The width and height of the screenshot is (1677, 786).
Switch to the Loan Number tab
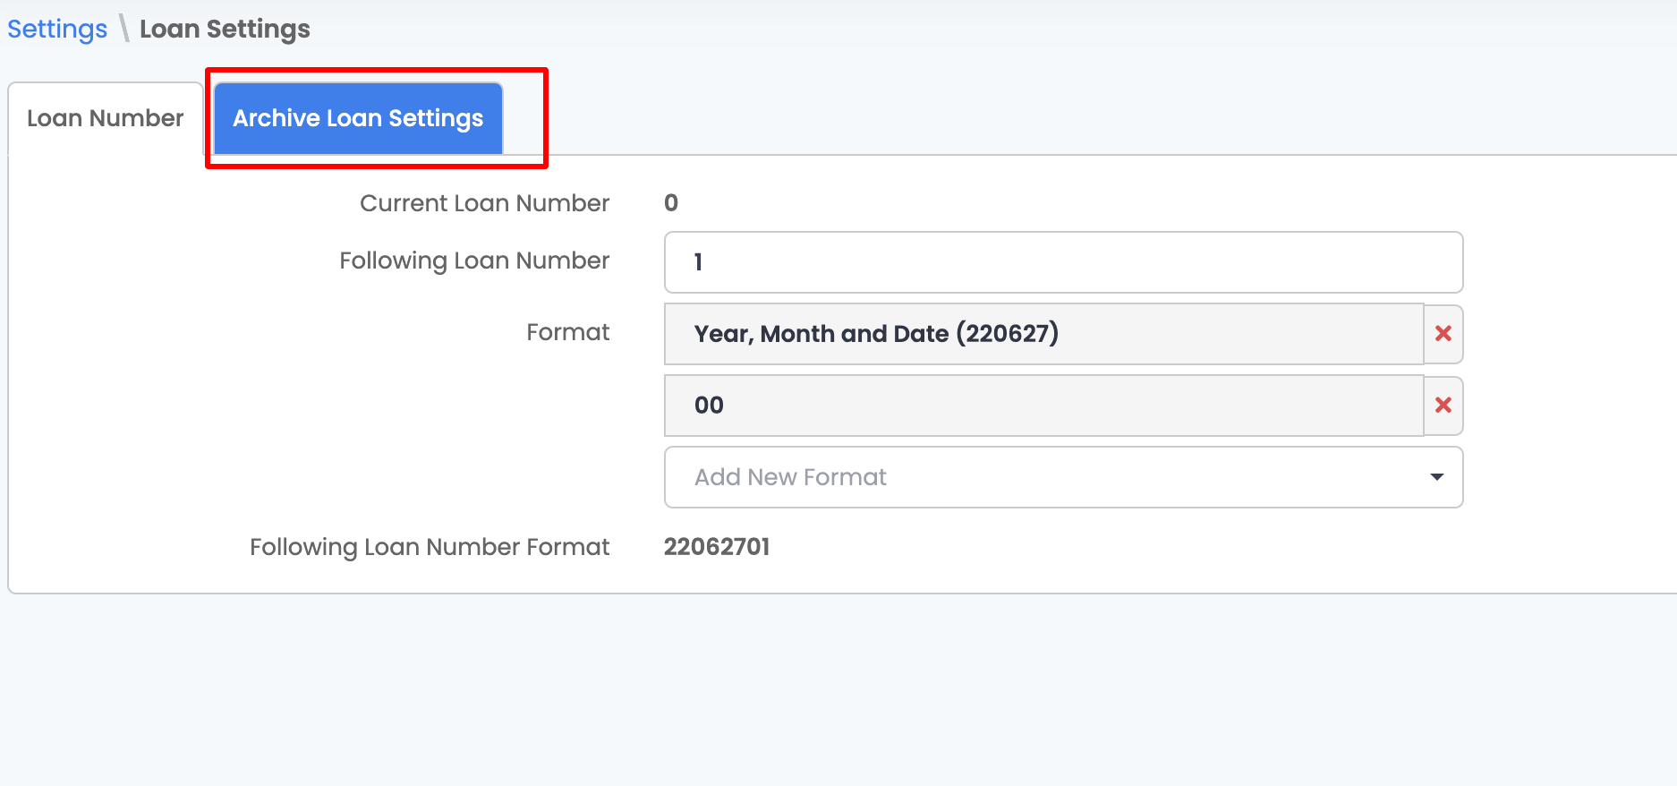click(x=105, y=117)
